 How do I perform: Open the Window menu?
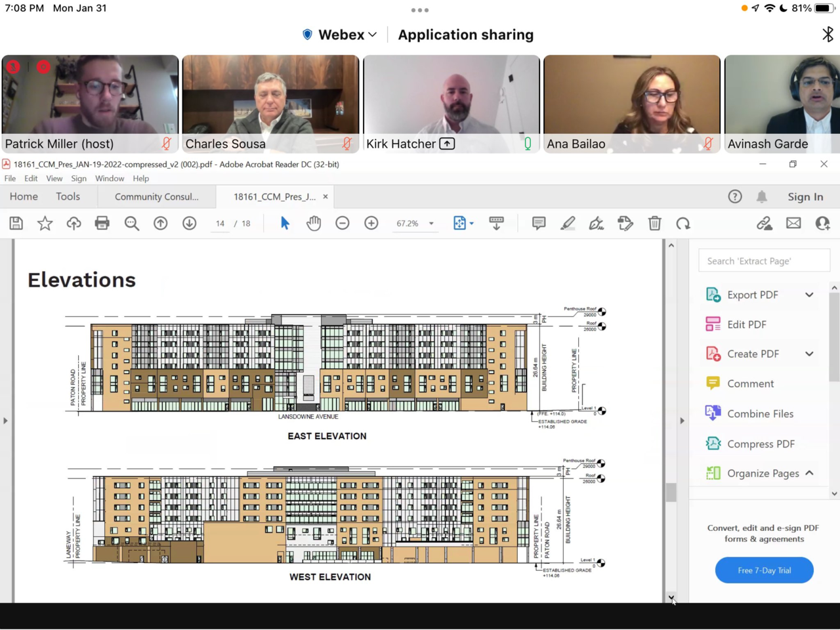tap(110, 178)
